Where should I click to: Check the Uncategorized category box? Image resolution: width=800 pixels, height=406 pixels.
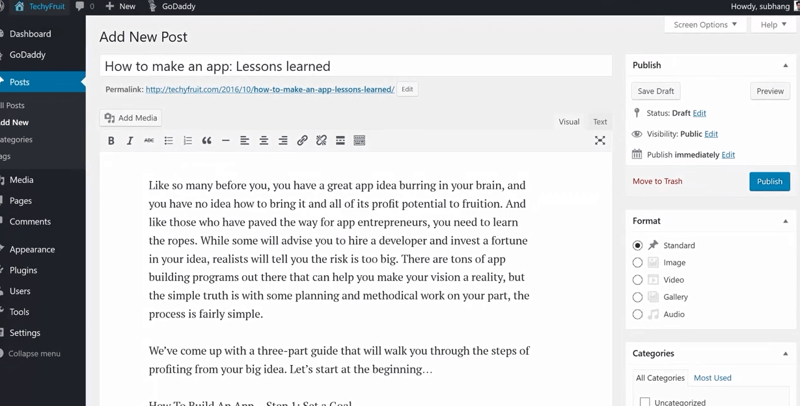(x=645, y=402)
